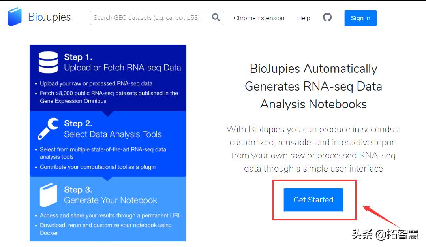Image resolution: width=426 pixels, height=247 pixels.
Task: Click the Step 2 wrench icon
Action: point(48,129)
